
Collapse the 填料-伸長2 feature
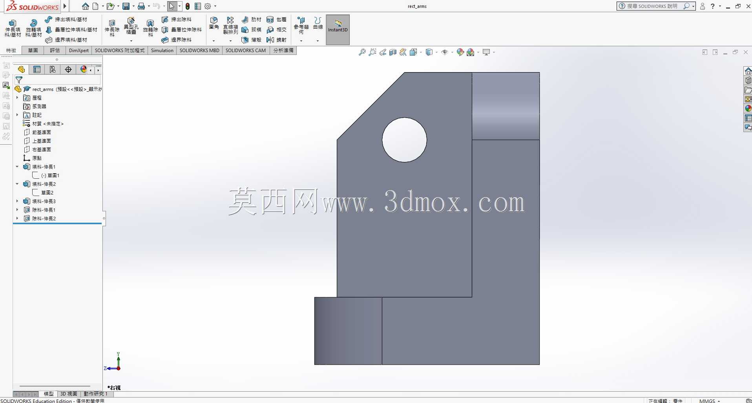point(17,184)
